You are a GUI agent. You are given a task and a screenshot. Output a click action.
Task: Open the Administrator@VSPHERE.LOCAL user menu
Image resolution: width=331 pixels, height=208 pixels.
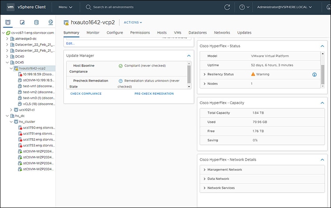284,7
